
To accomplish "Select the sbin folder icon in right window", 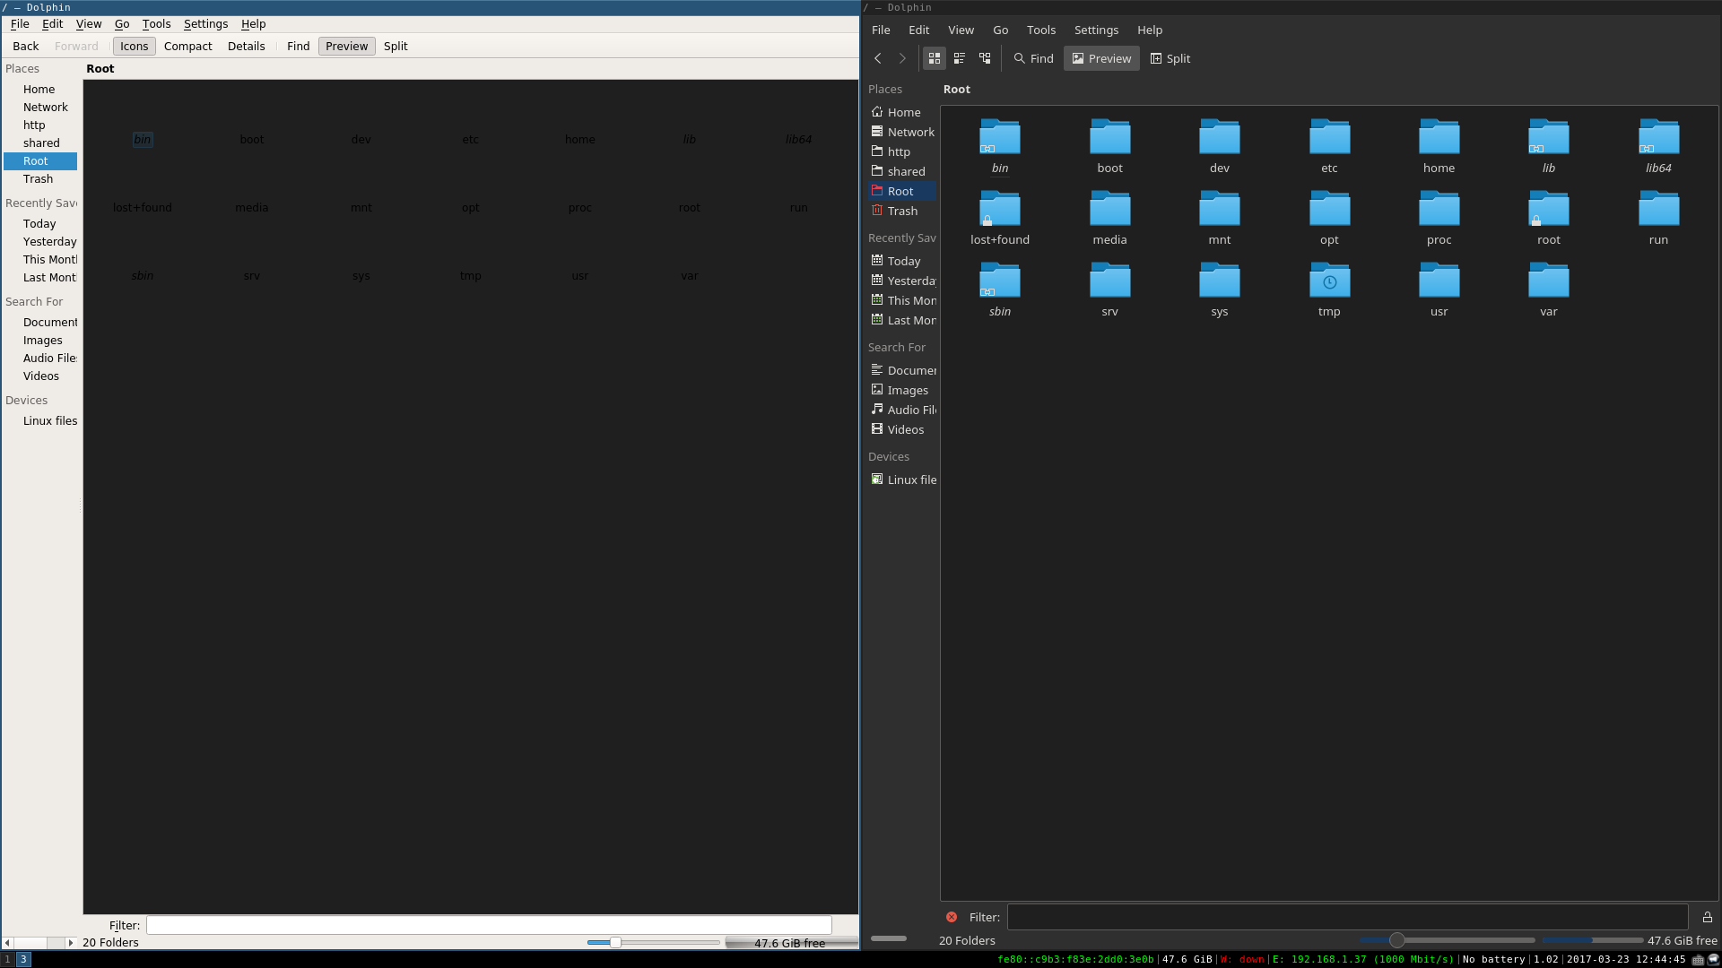I will 1000,281.
